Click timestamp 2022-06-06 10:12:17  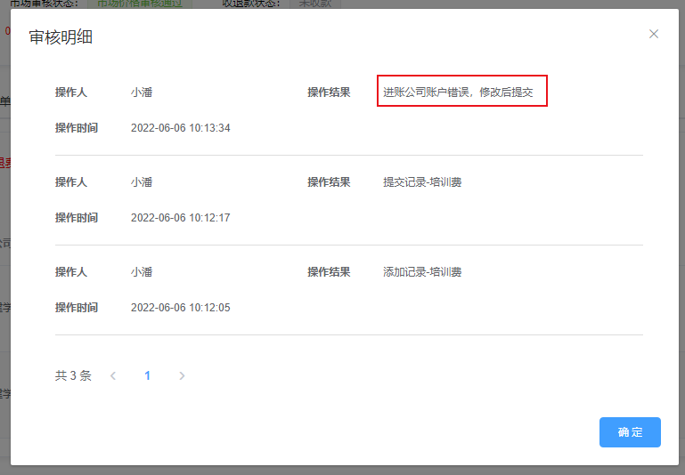tap(180, 218)
